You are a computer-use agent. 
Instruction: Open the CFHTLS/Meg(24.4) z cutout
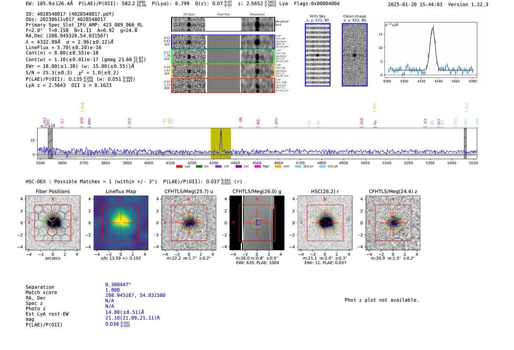[x=393, y=223]
